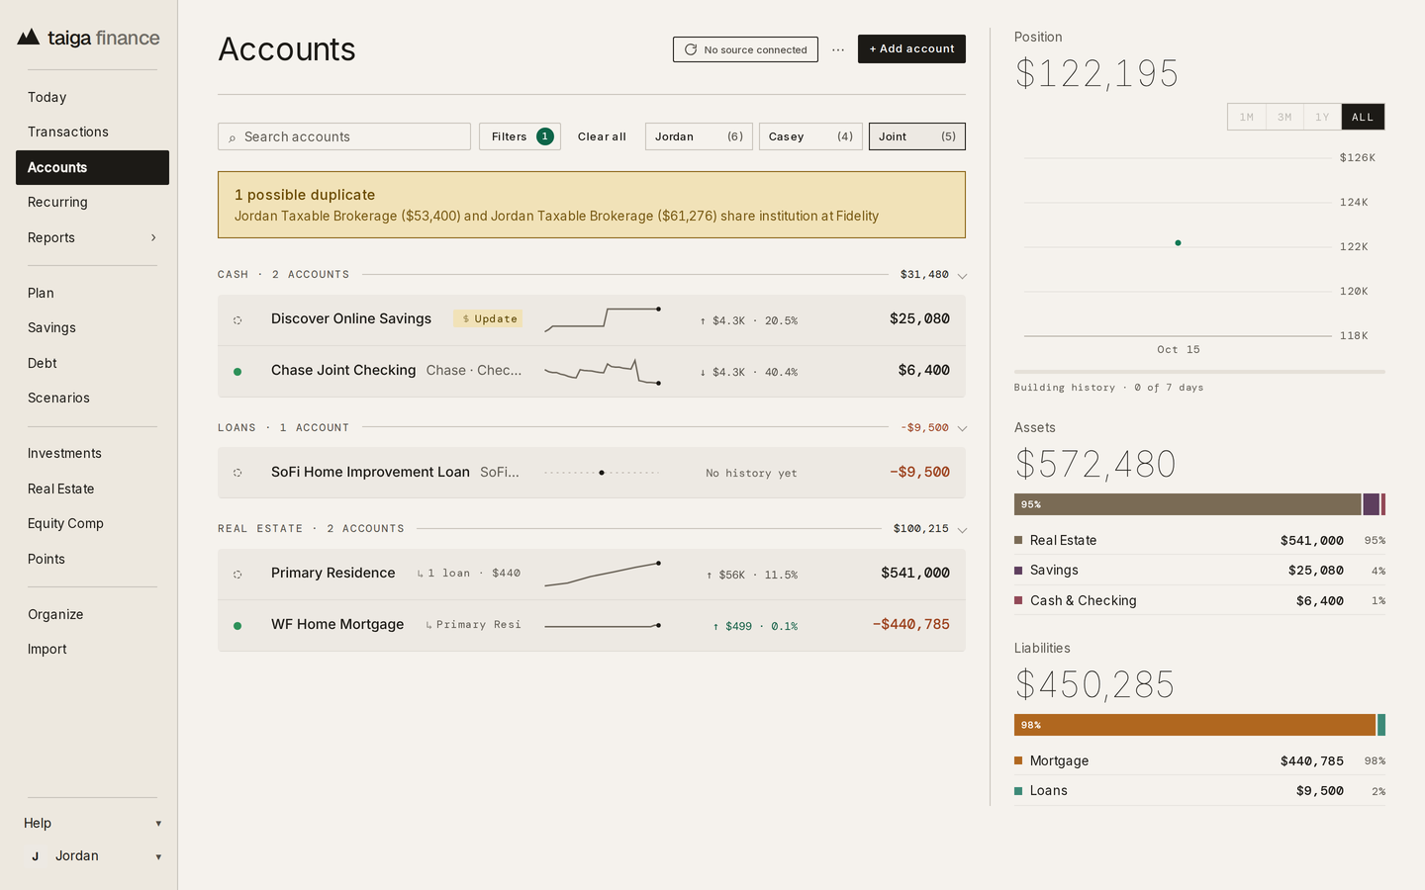
Task: Open Transactions page
Action: click(92, 132)
